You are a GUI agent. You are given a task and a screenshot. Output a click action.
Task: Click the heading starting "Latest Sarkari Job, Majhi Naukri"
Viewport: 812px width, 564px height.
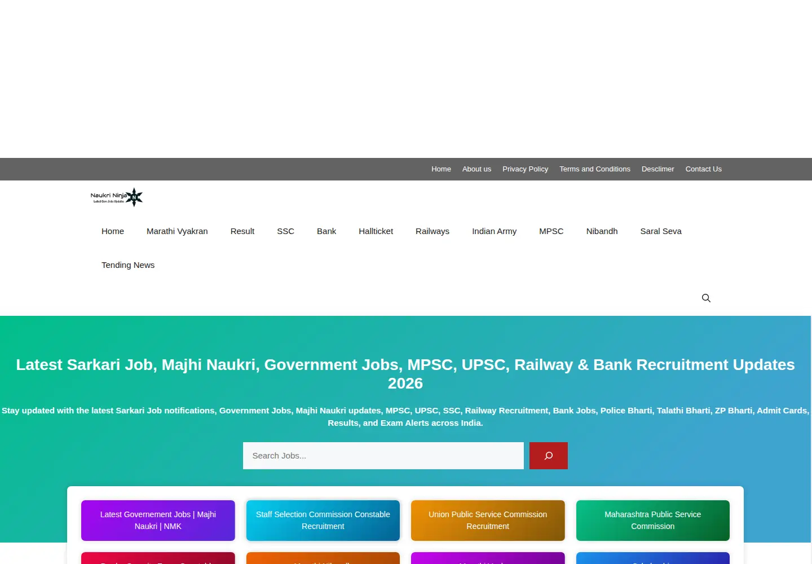click(405, 374)
